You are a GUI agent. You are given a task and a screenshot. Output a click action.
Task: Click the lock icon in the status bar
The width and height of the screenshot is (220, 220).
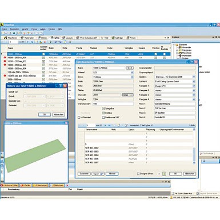tap(171, 198)
